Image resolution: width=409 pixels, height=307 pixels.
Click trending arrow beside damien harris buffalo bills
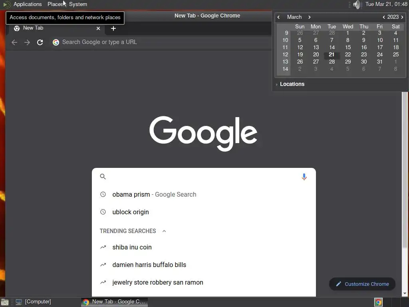tap(103, 265)
